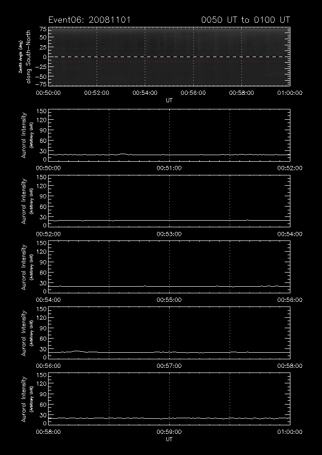Screen dimensions: 322x455
Task: Click the "UT" label at the bottom of the figure
Action: [x=169, y=439]
